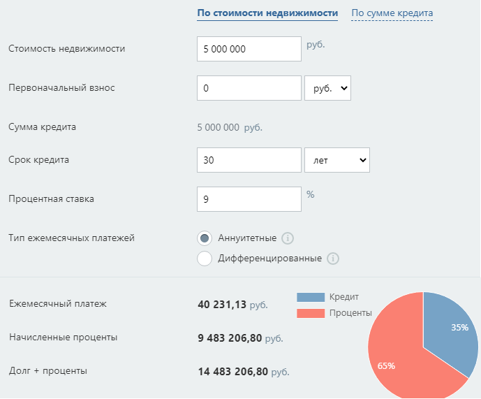The height and width of the screenshot is (399, 481).
Task: Click red Проценты legend color swatch
Action: pos(311,313)
